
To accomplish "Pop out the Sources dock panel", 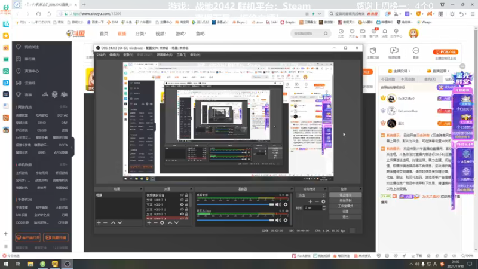I will [x=191, y=189].
